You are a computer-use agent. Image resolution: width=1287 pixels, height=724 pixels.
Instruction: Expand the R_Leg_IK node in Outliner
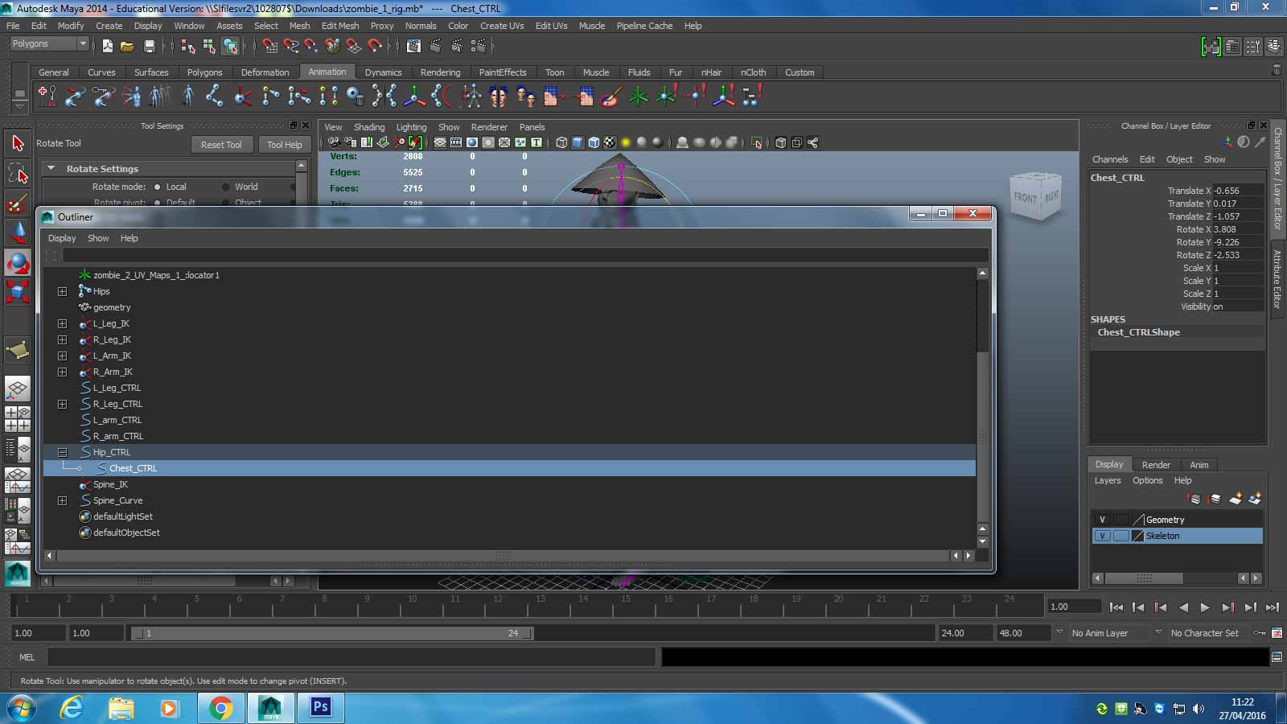click(62, 339)
